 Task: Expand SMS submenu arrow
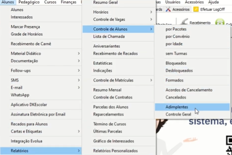click(x=79, y=80)
